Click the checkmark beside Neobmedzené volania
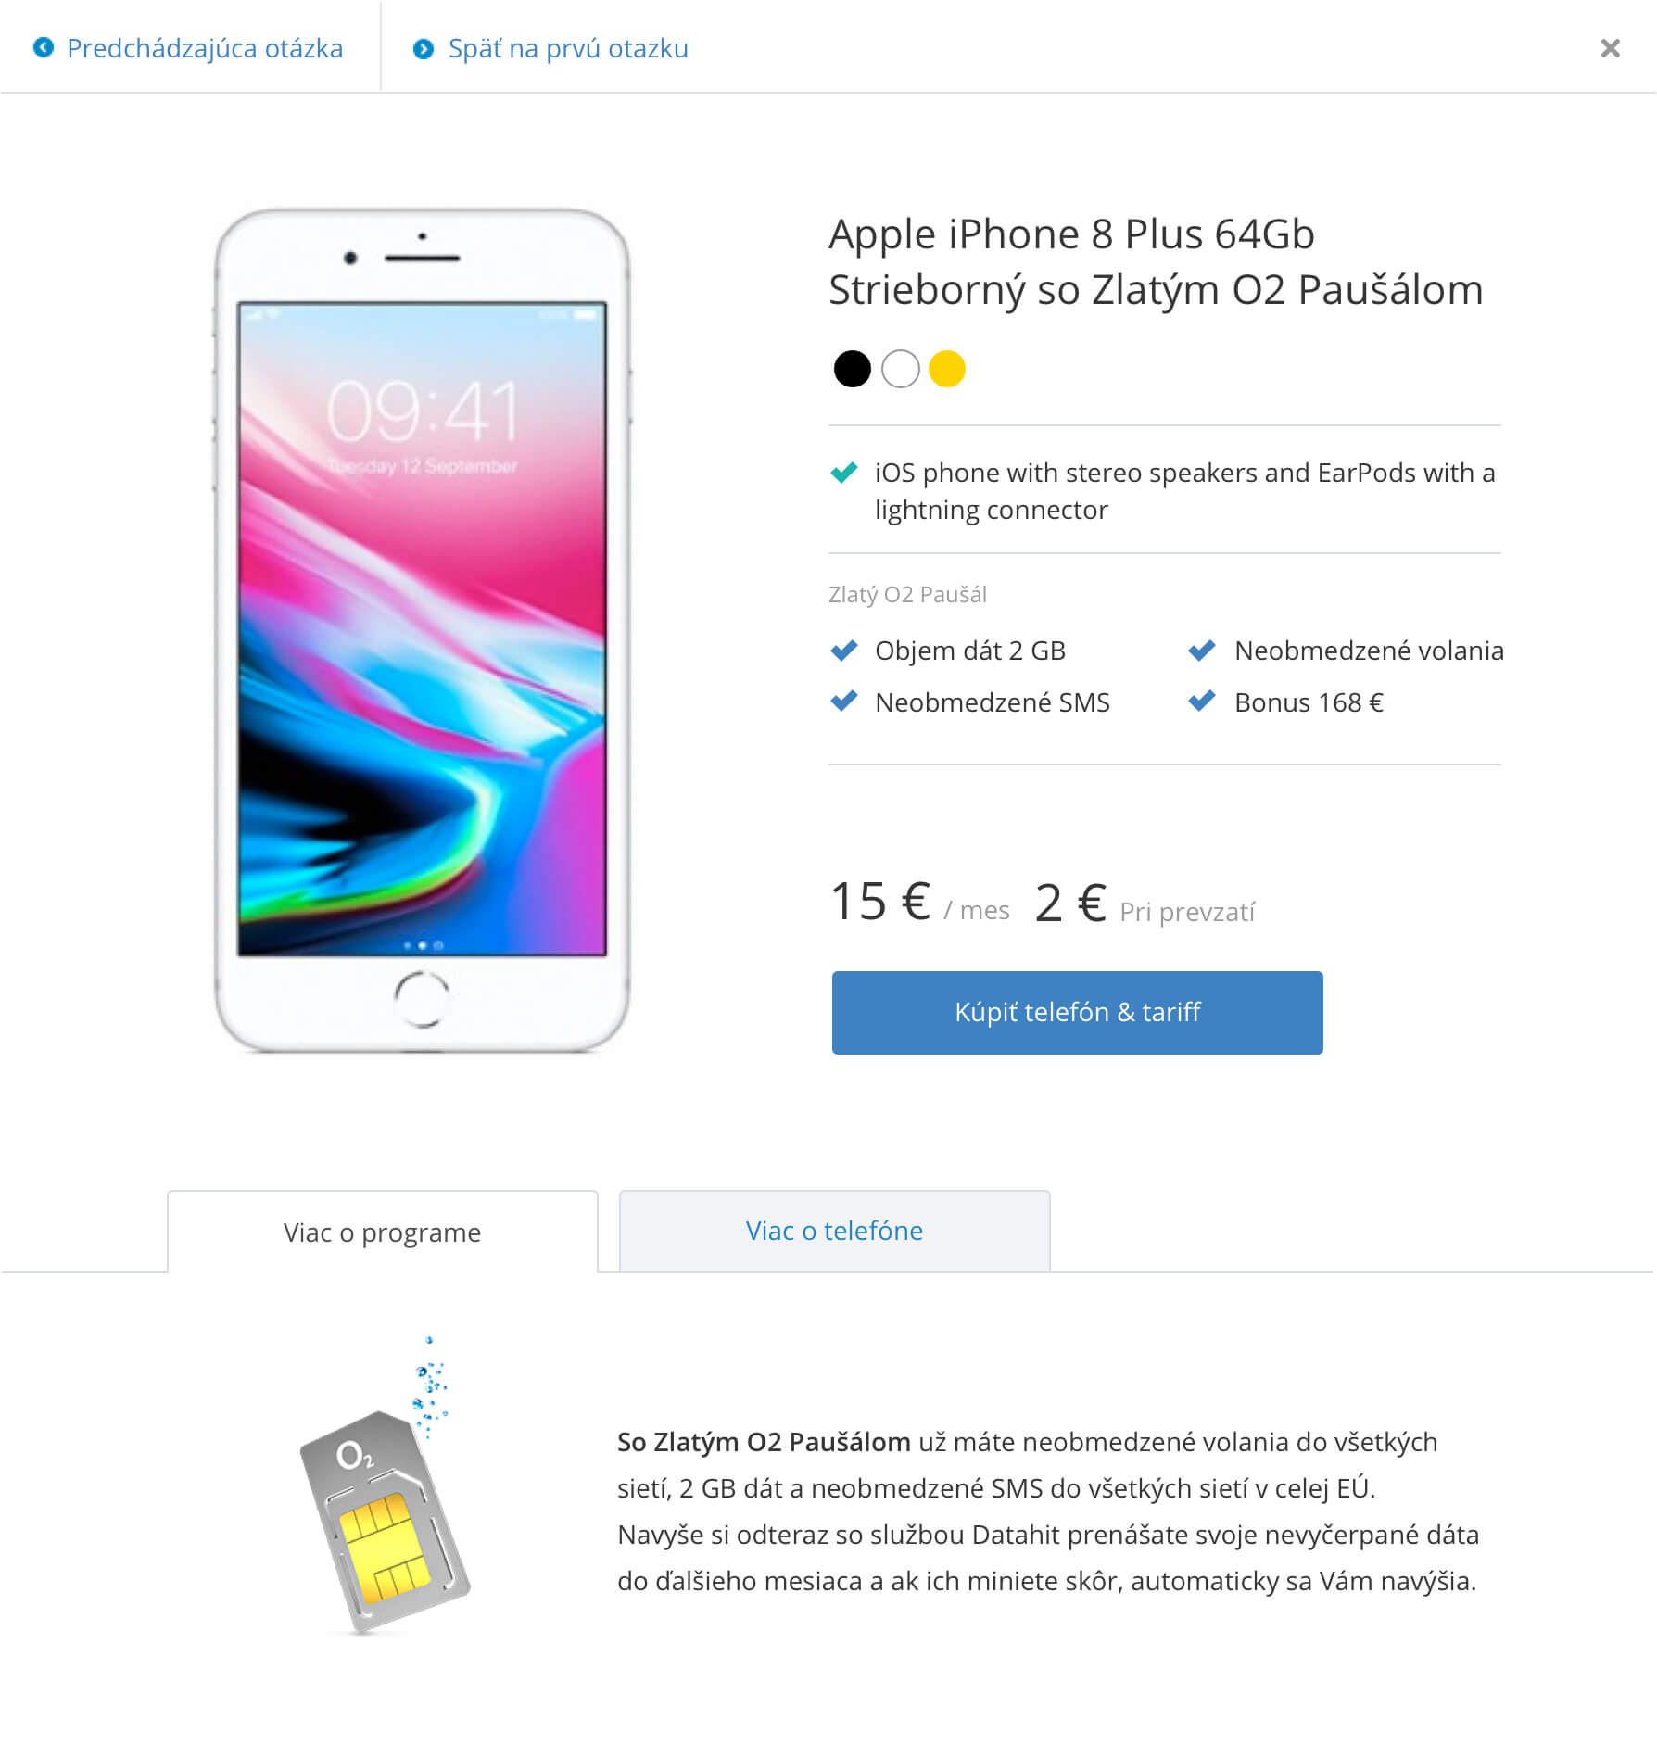The width and height of the screenshot is (1657, 1757). click(1202, 651)
